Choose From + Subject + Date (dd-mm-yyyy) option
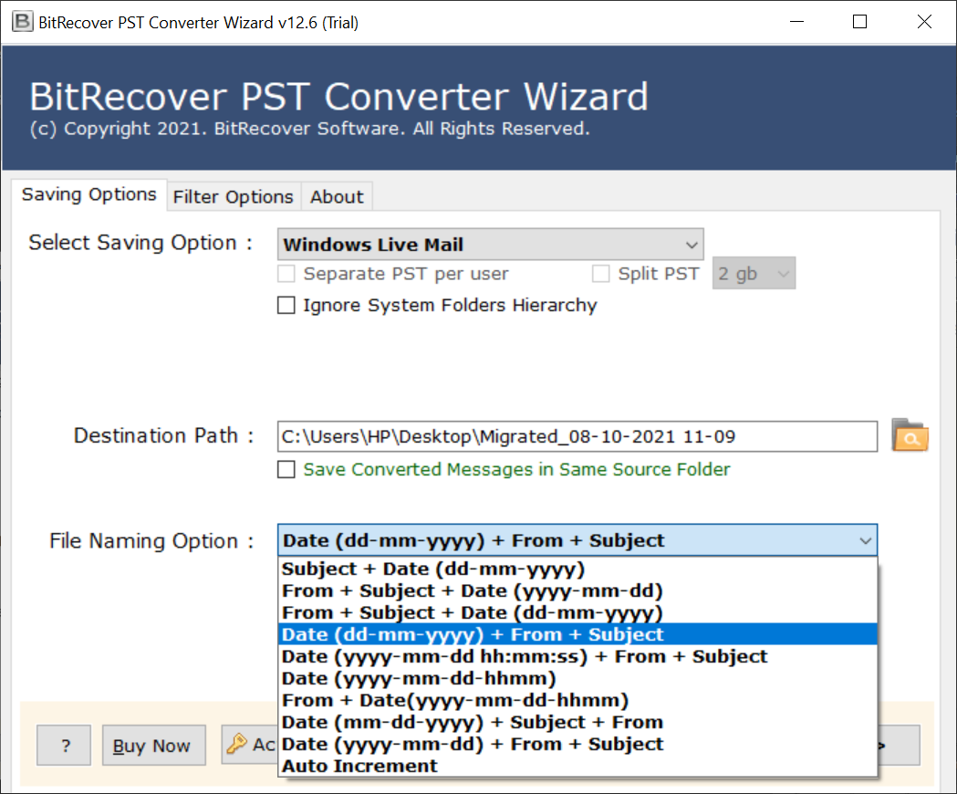 [x=577, y=612]
